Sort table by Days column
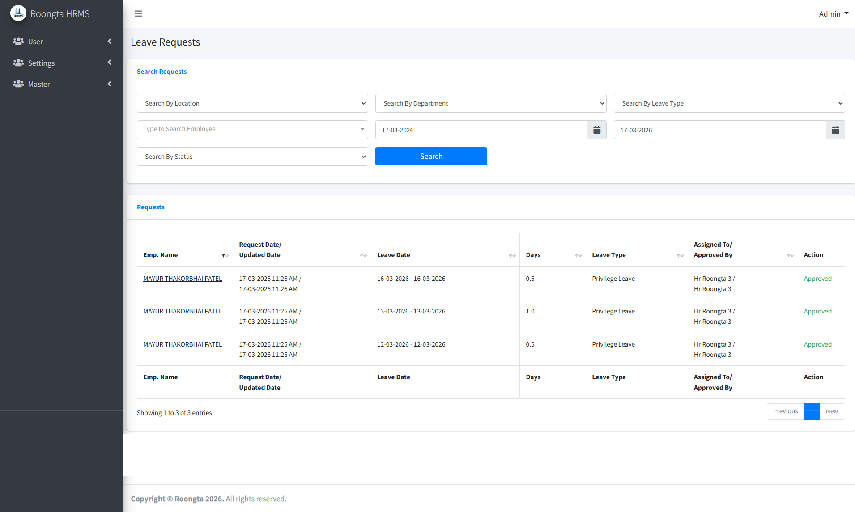855x512 pixels. (x=578, y=255)
